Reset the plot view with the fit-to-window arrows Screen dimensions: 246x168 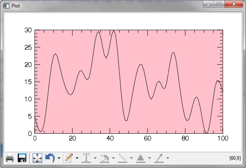coord(37,159)
